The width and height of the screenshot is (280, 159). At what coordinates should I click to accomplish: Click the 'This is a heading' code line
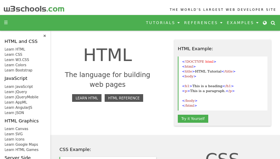click(x=208, y=86)
